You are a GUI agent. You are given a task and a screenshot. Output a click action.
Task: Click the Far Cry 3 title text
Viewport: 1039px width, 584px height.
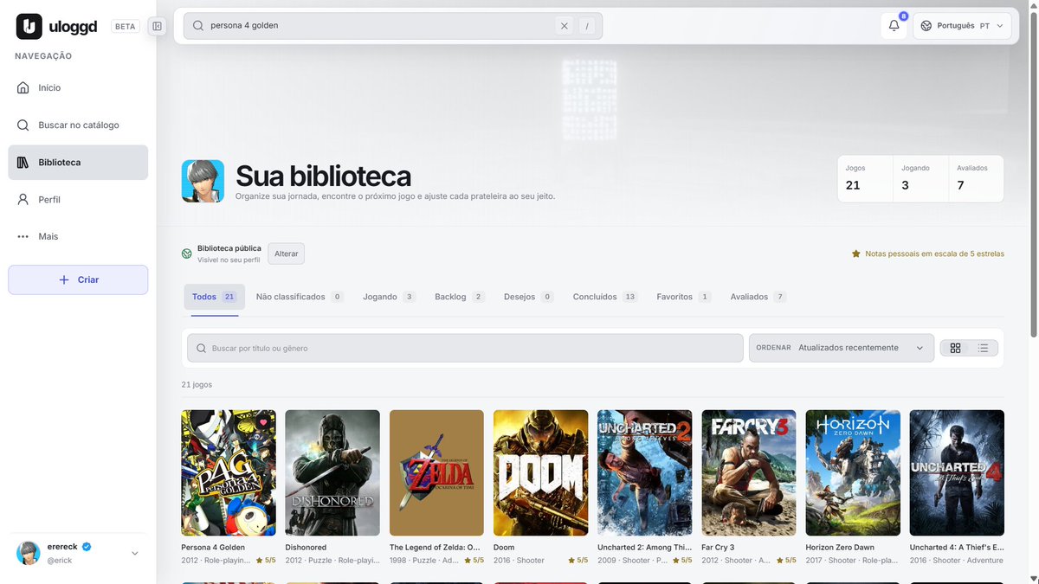click(x=718, y=548)
